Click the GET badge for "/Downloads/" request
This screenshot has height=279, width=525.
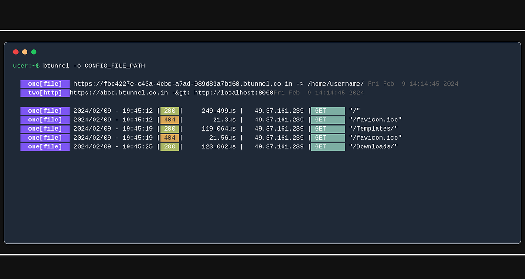click(328, 147)
